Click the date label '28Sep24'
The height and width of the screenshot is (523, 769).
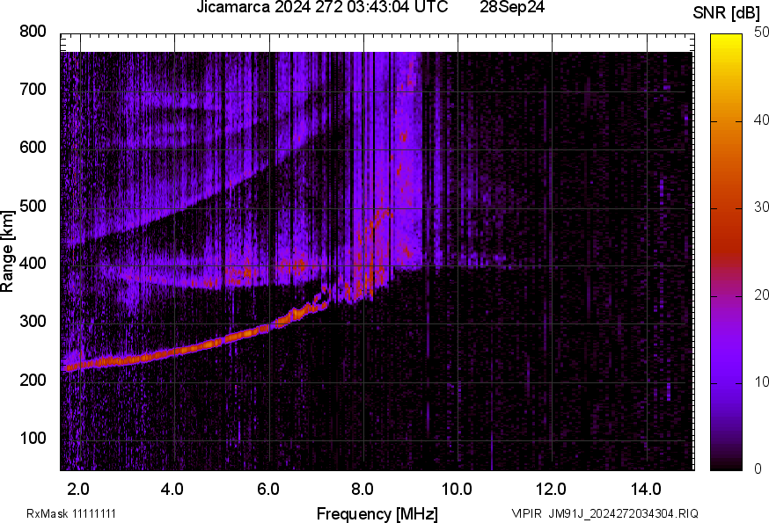(512, 7)
